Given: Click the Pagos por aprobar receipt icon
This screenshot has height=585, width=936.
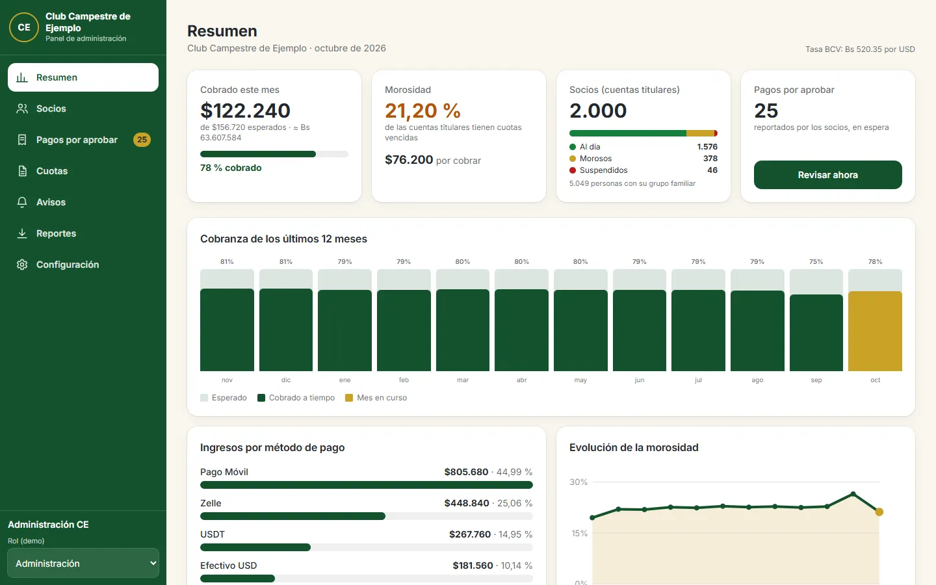Looking at the screenshot, I should coord(22,140).
